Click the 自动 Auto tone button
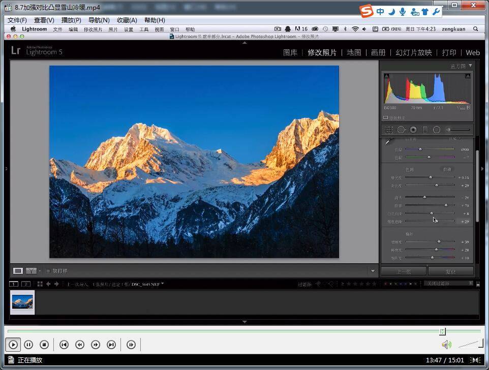The image size is (489, 370). click(x=447, y=169)
